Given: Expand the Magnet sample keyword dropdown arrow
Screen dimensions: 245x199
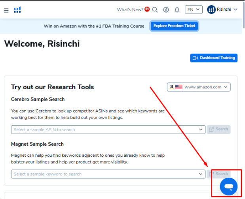Looking at the screenshot, I should coord(201,174).
